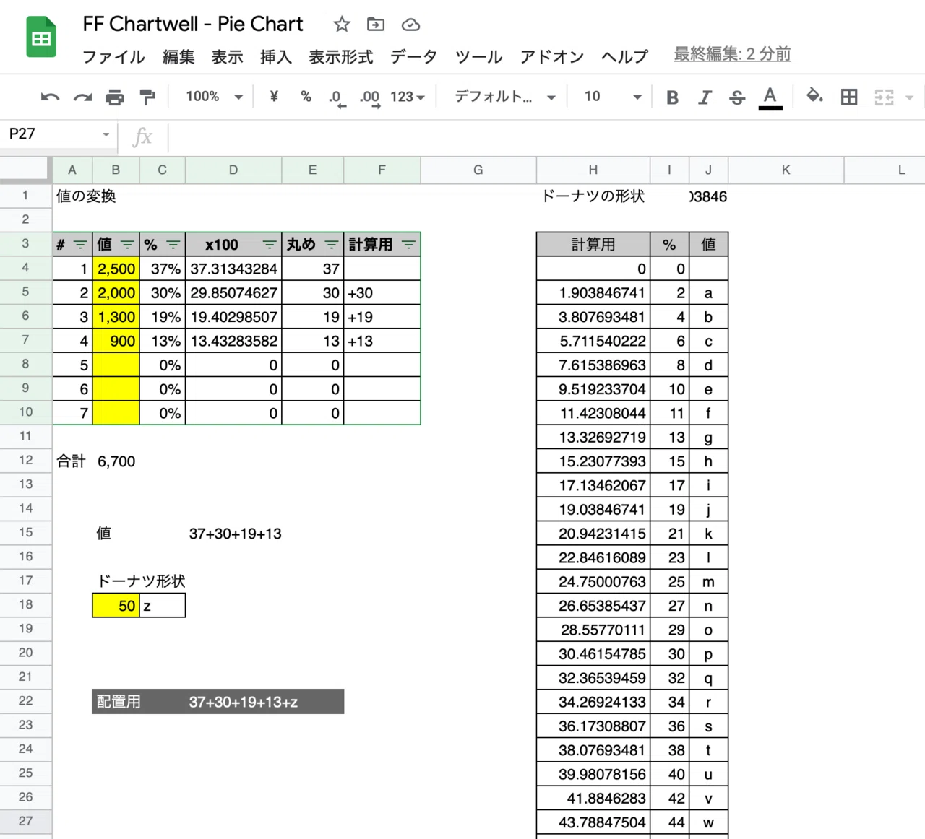Select the yellow cell with 2,500
This screenshot has width=925, height=839.
(x=116, y=269)
